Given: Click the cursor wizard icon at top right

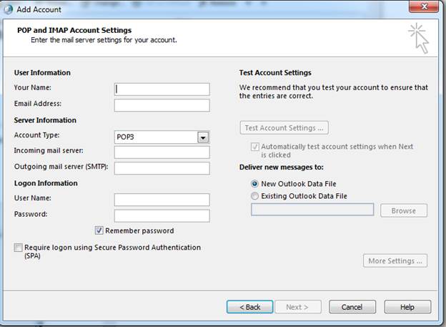Looking at the screenshot, I should click(x=418, y=39).
